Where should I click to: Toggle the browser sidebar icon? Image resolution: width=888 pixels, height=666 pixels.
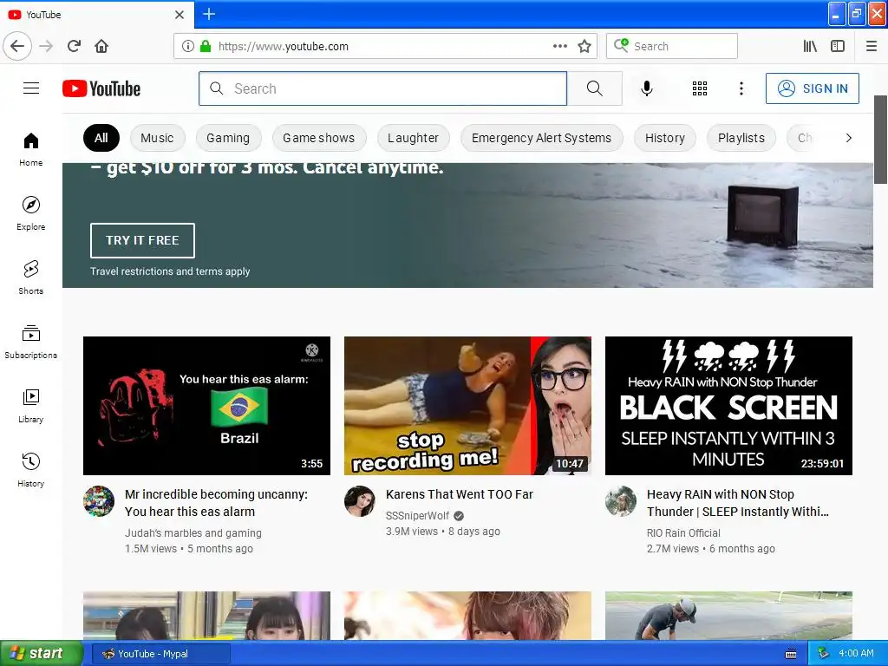838,46
